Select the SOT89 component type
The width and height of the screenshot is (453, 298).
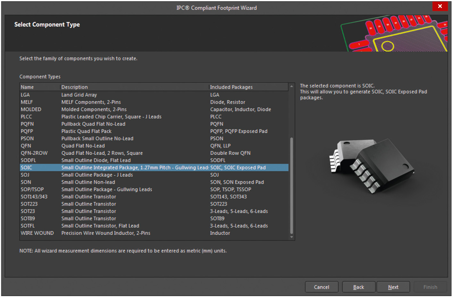(154, 219)
